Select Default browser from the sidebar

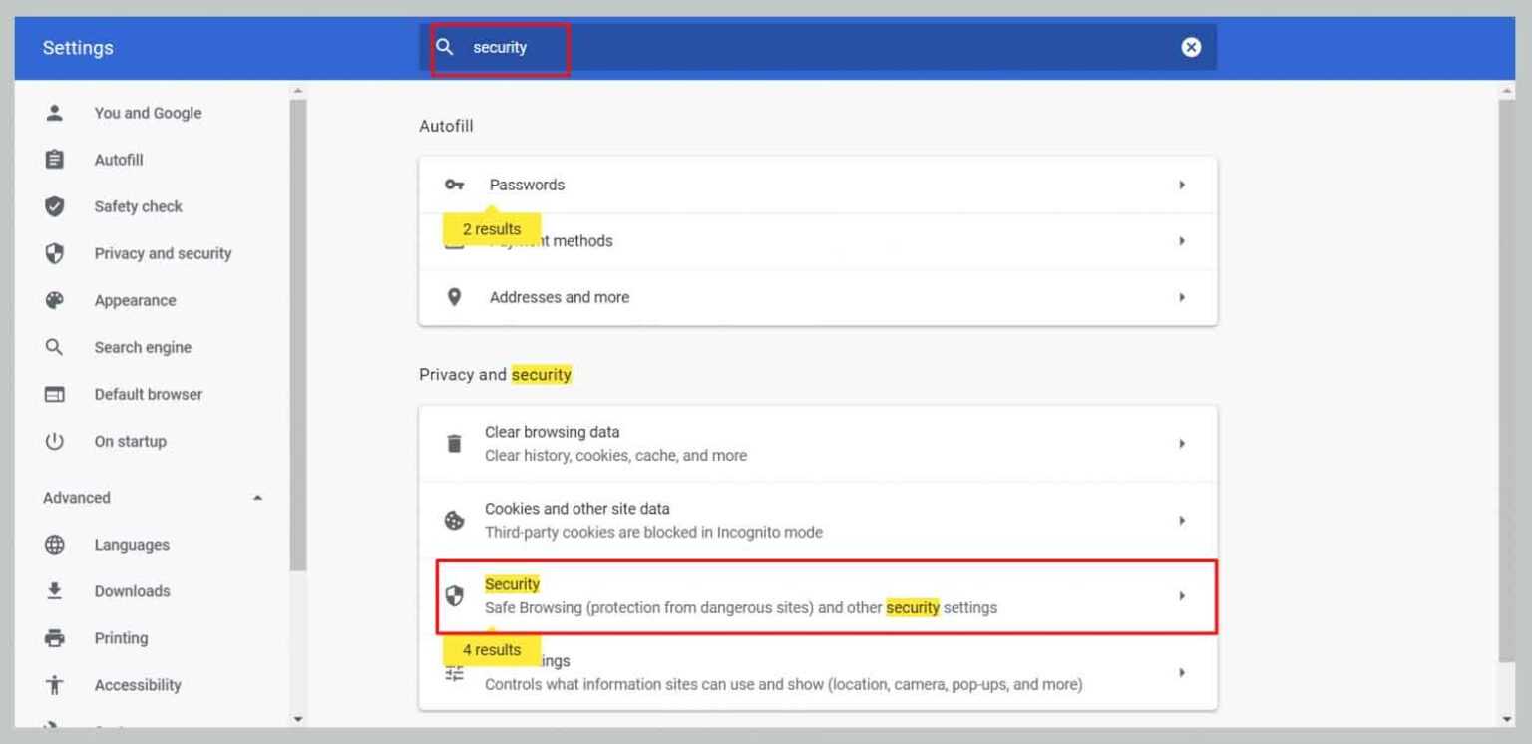click(x=148, y=394)
